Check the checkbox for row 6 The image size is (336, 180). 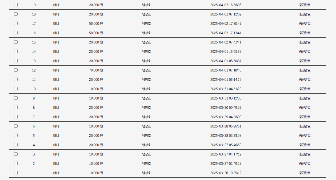click(16, 126)
